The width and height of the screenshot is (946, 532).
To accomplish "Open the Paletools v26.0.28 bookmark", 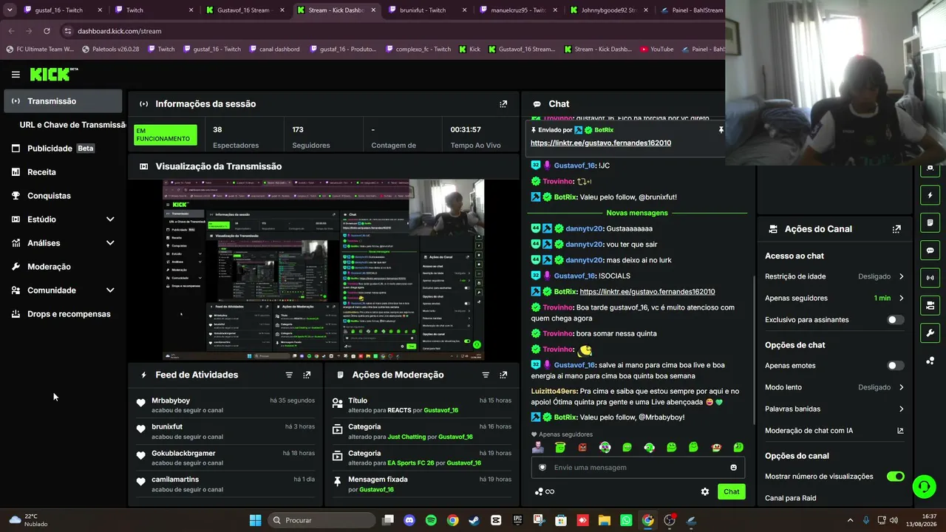I will [x=111, y=50].
